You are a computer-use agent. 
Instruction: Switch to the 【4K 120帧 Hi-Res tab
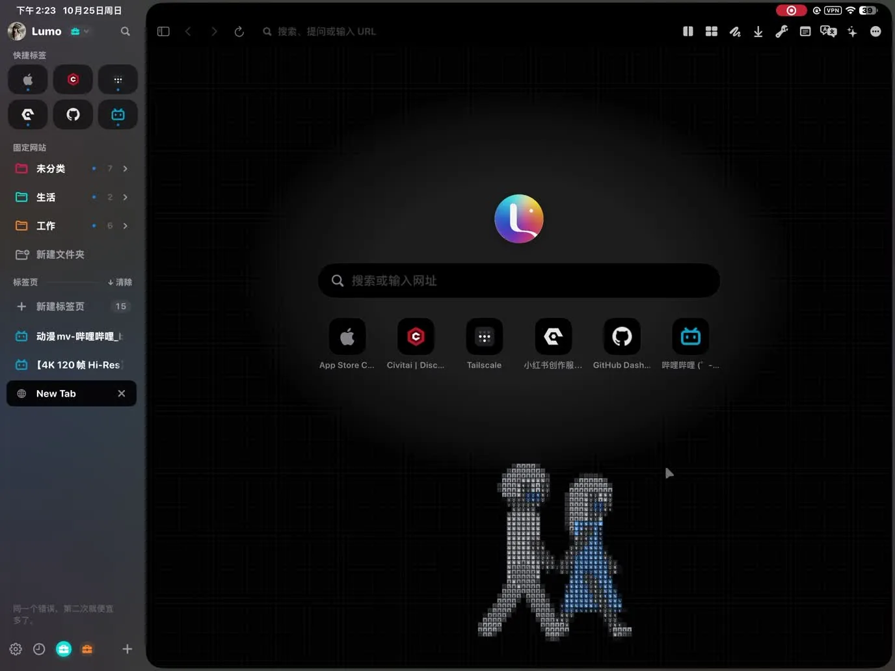tap(72, 365)
